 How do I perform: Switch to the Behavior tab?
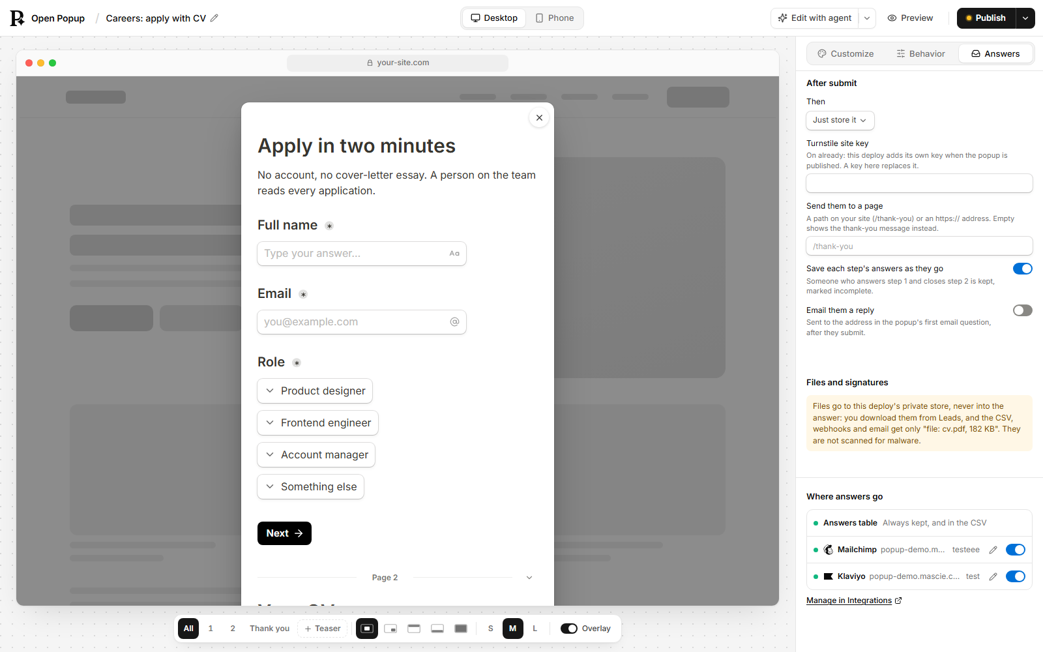(x=920, y=54)
